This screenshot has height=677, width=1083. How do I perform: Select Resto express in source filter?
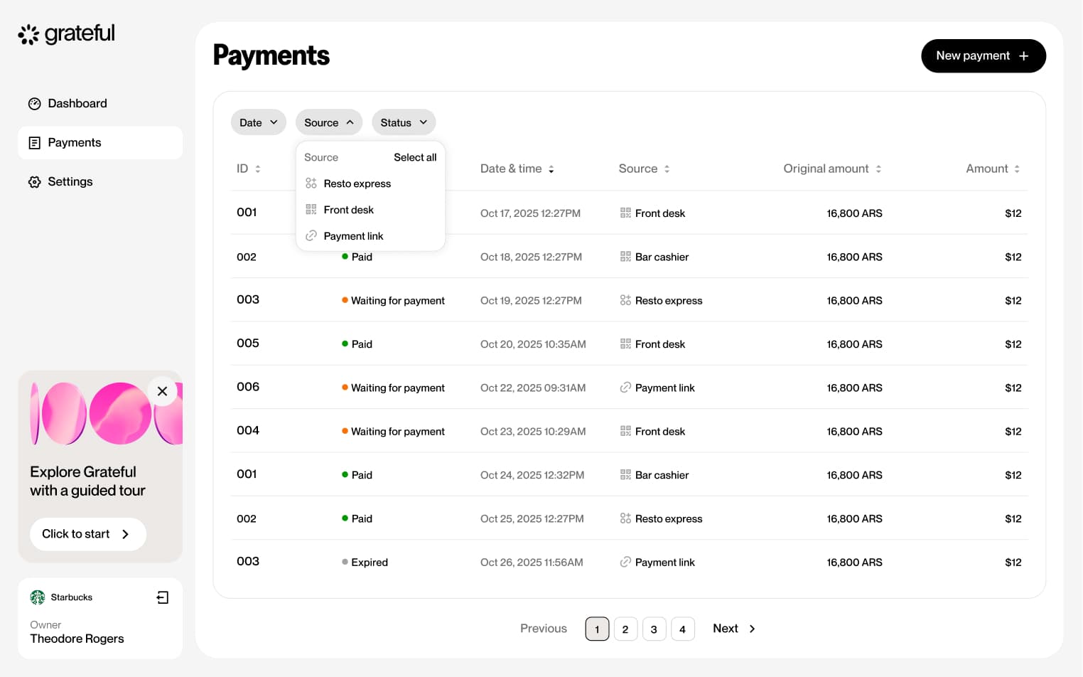click(x=357, y=183)
